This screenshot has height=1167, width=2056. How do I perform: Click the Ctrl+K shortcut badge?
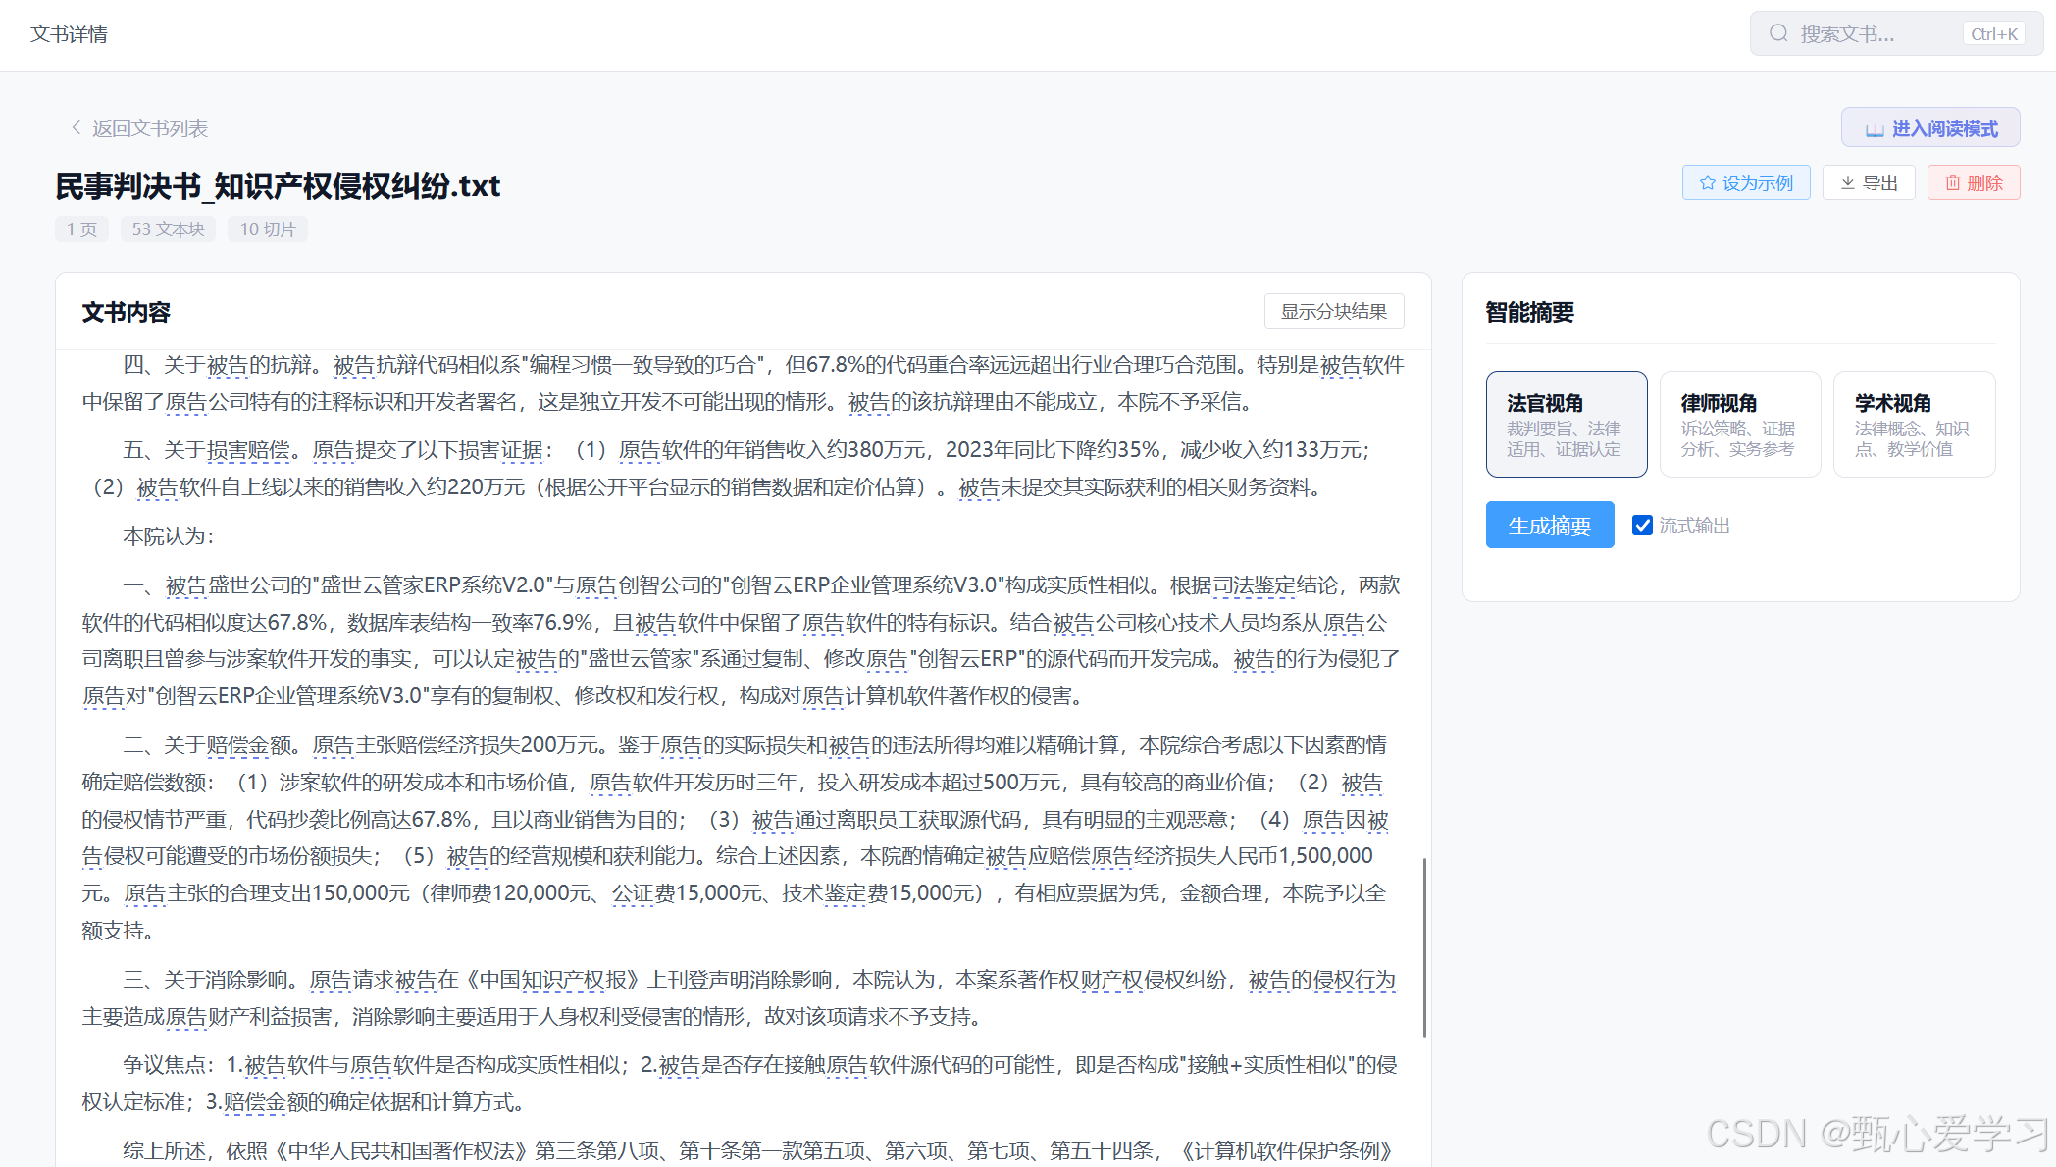pos(1994,34)
